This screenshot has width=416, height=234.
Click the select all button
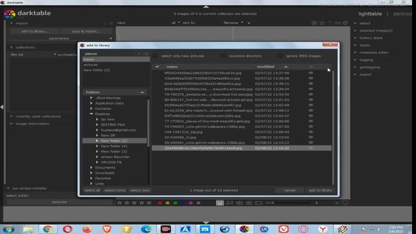click(x=92, y=190)
